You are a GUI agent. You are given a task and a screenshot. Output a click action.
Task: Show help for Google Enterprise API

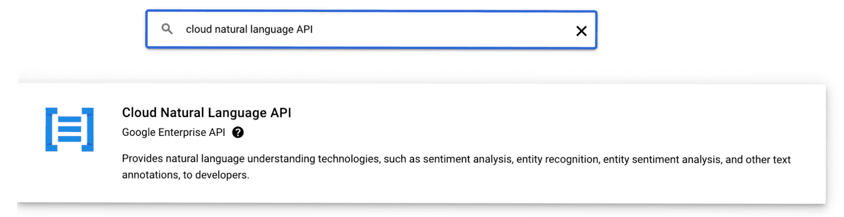(238, 132)
